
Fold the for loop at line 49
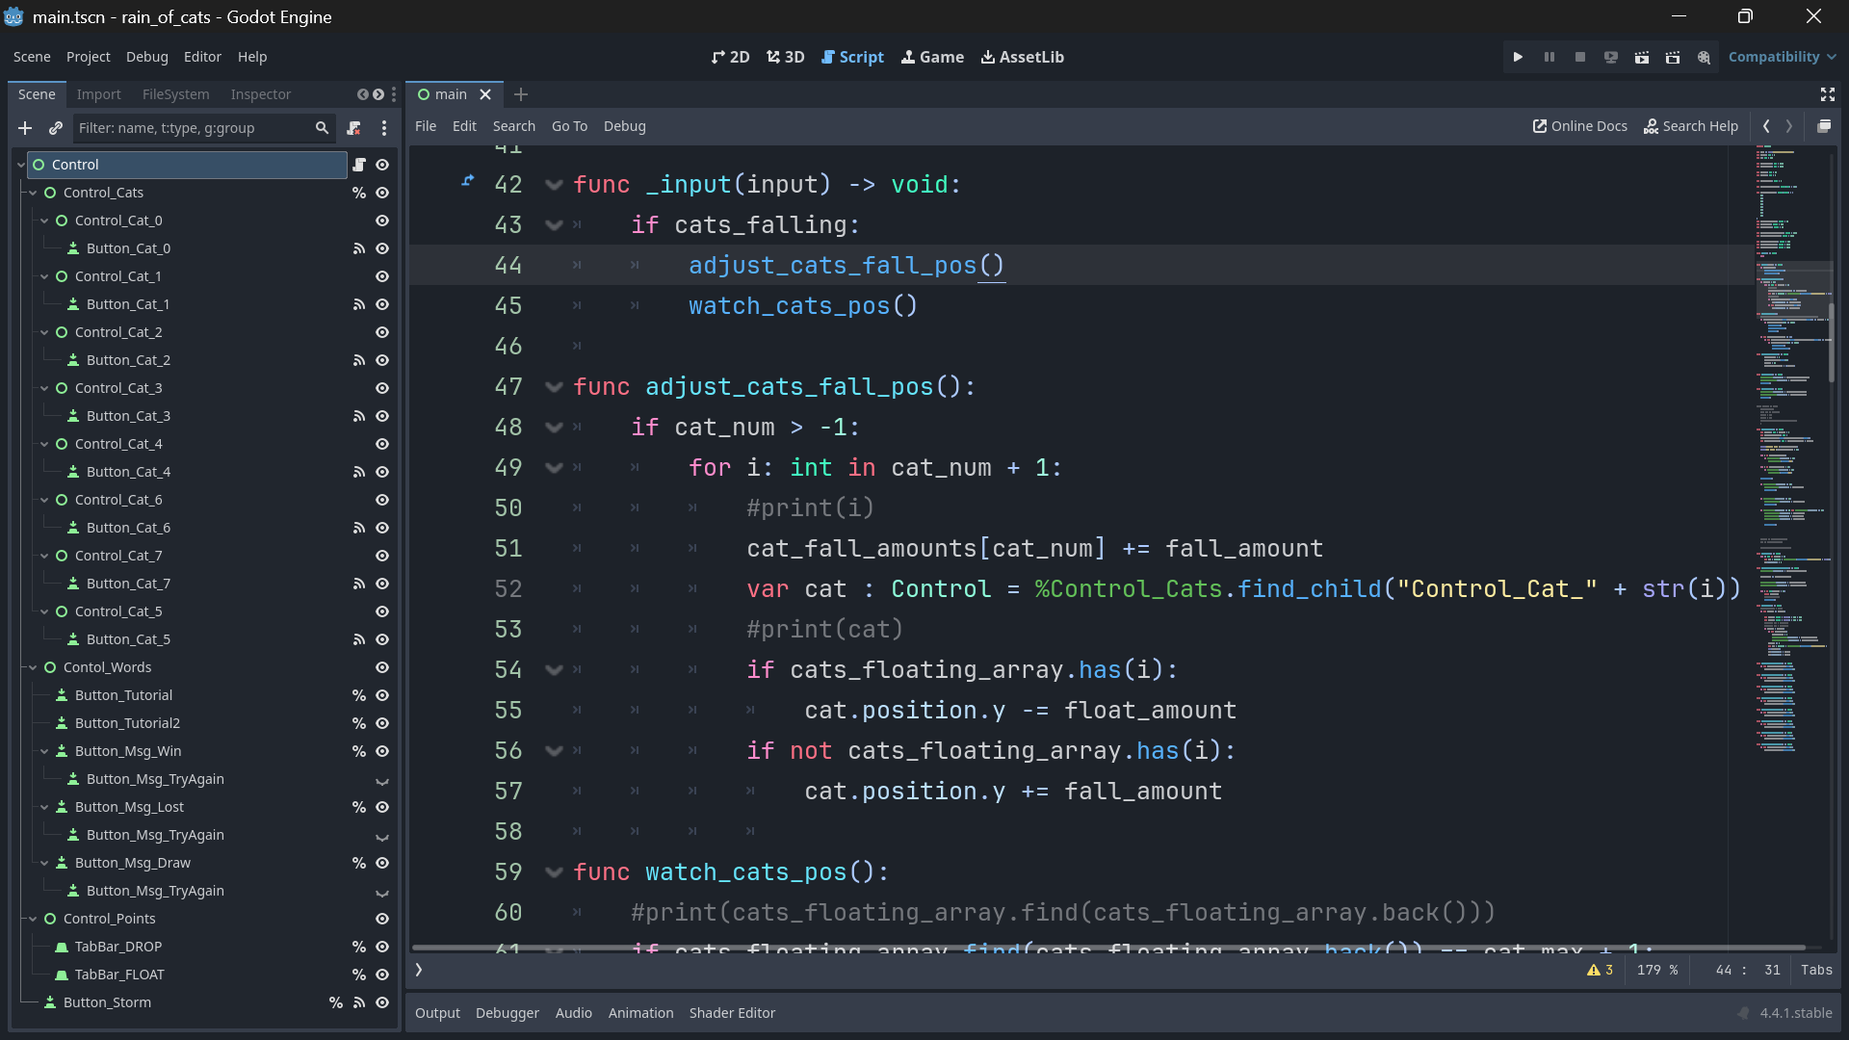point(554,468)
